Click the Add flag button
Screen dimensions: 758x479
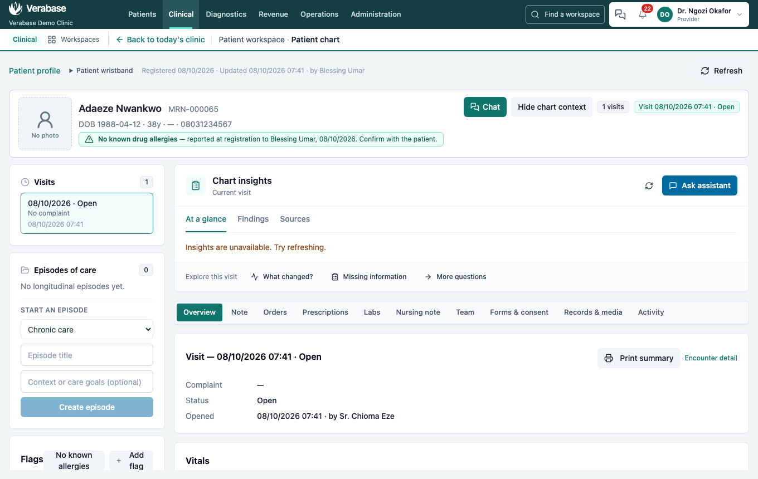tap(131, 461)
